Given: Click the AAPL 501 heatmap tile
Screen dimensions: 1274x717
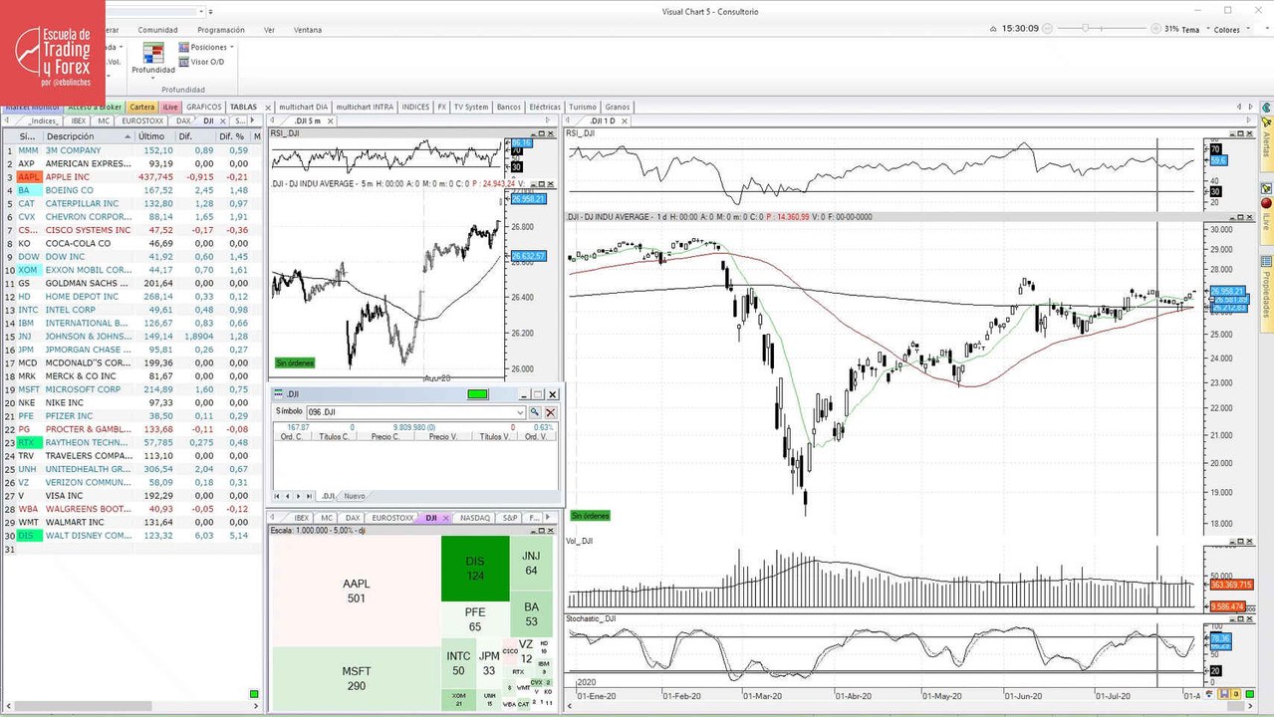Looking at the screenshot, I should (x=356, y=592).
